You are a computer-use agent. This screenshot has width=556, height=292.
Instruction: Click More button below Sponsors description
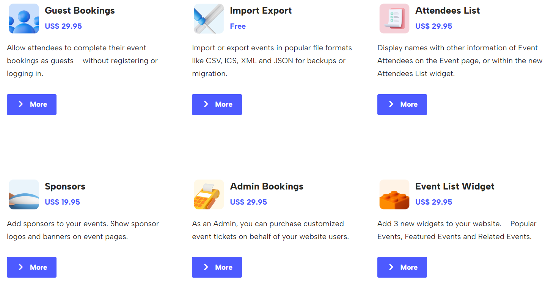click(x=31, y=267)
